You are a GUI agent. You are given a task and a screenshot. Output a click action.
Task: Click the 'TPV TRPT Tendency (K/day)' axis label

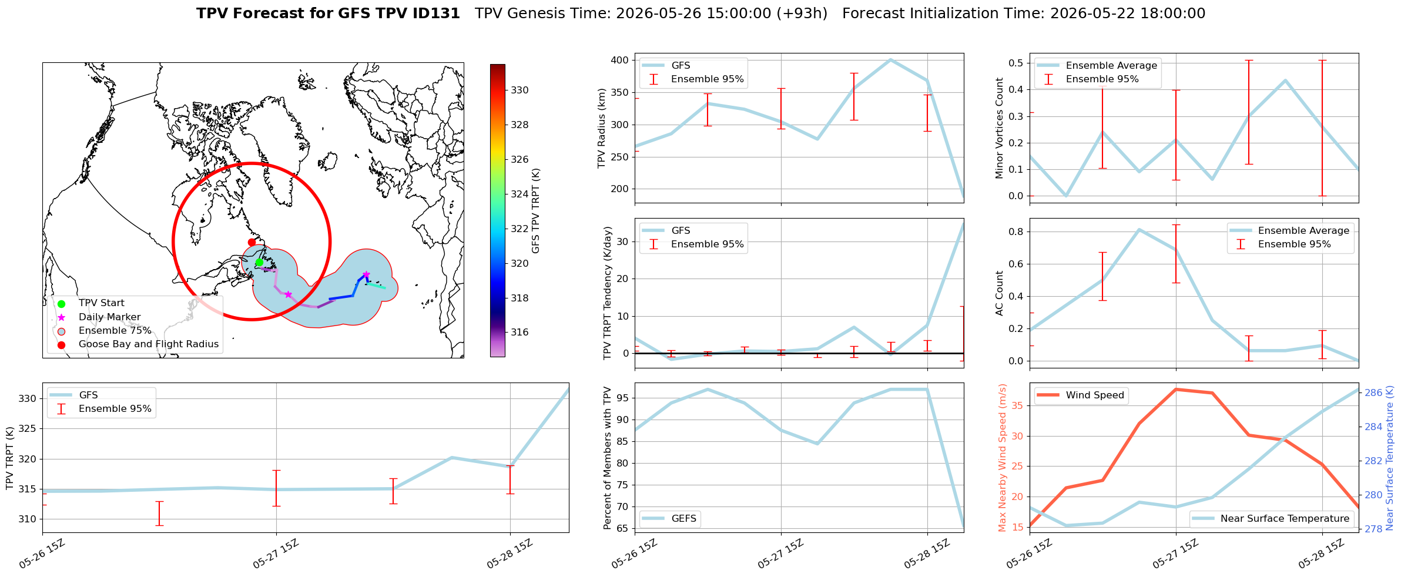pyautogui.click(x=608, y=293)
